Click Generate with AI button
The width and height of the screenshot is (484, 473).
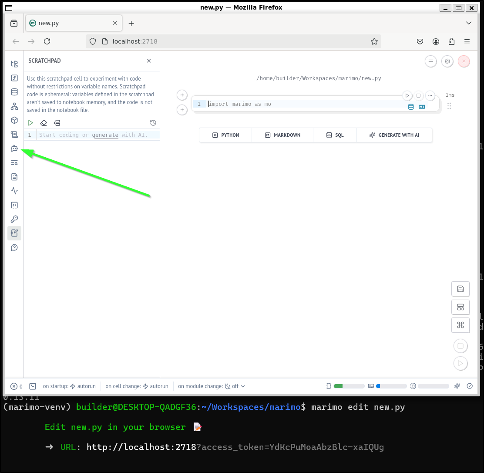coord(394,135)
